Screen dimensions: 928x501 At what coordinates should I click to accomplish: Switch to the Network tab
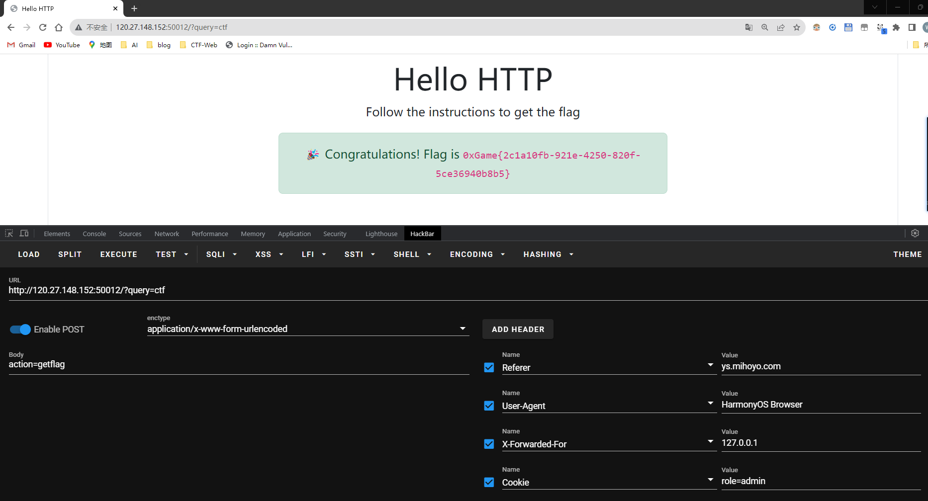coord(167,234)
